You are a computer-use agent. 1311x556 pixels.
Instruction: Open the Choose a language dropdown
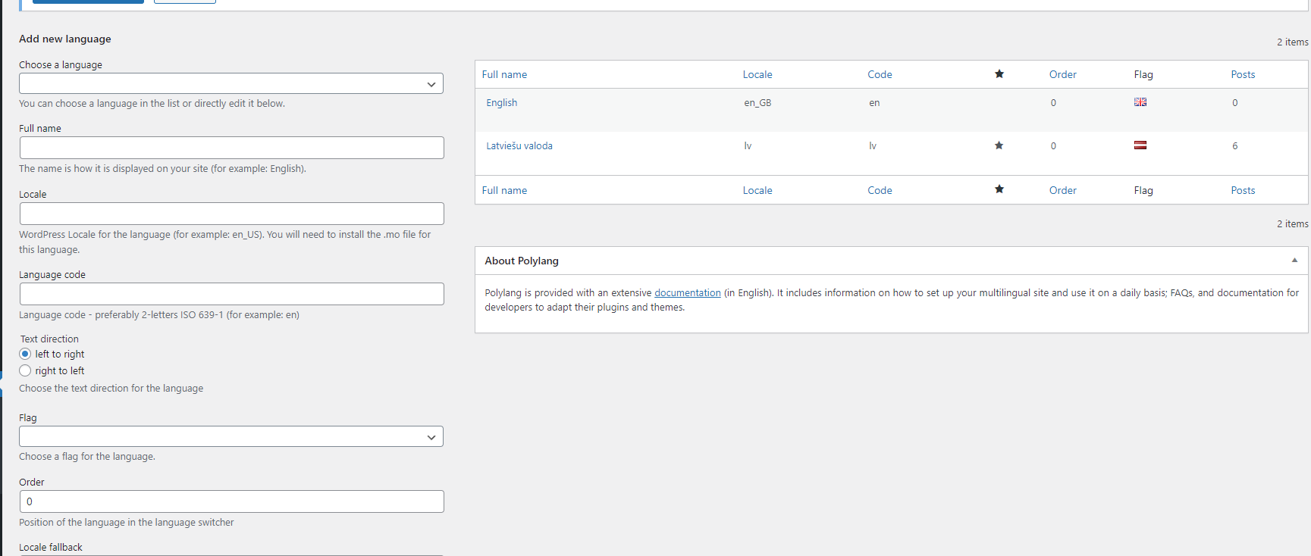pos(231,83)
